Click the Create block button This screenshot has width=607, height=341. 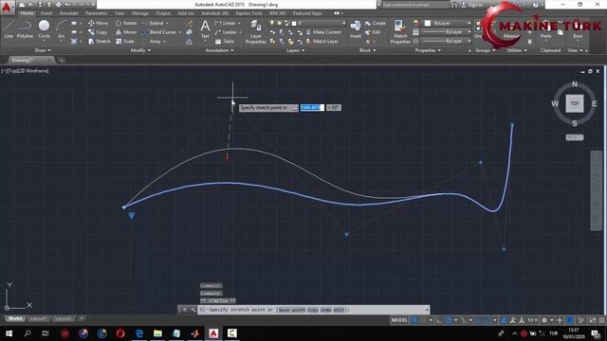(376, 23)
